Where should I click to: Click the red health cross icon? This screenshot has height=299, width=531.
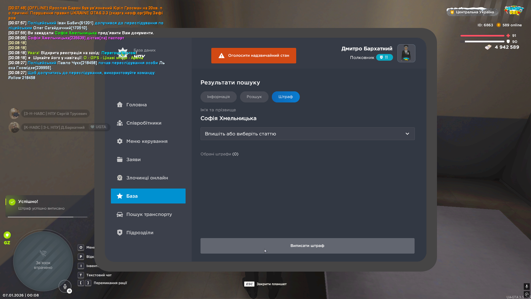pyautogui.click(x=508, y=36)
